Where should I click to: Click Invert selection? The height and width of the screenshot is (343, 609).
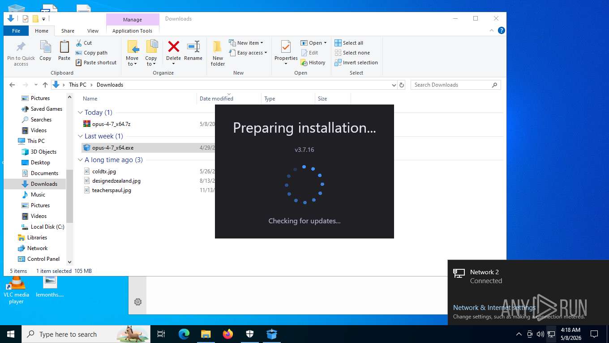(356, 63)
